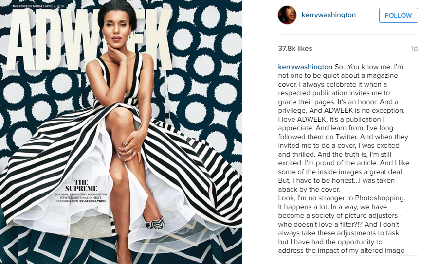The image size is (421, 264).
Task: Open the kerrywashington username in header
Action: [329, 15]
